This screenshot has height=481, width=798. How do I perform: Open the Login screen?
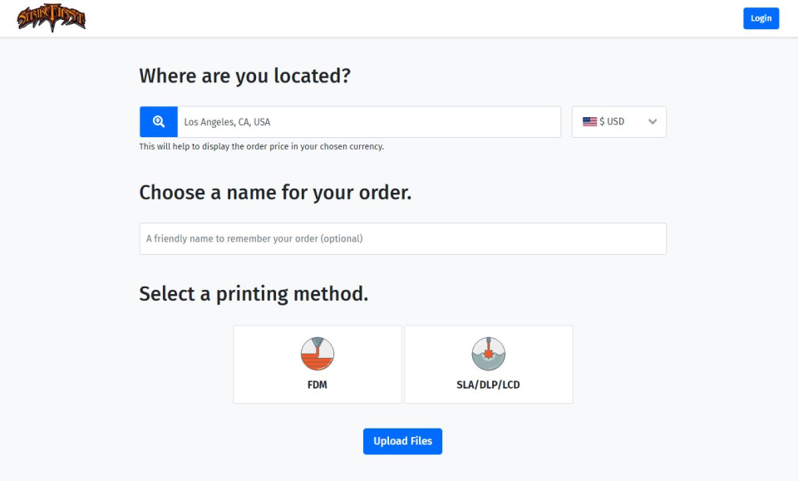[761, 17]
